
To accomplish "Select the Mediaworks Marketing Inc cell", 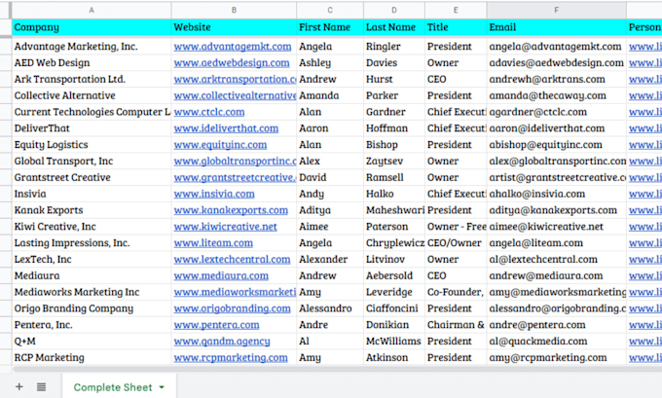I will (92, 292).
